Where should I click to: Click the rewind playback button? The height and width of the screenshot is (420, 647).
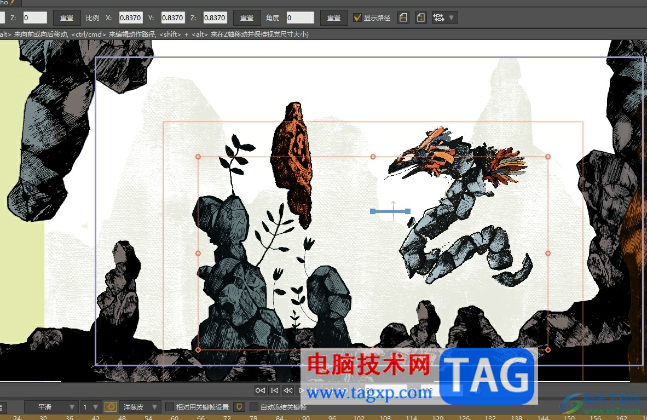[x=287, y=390]
